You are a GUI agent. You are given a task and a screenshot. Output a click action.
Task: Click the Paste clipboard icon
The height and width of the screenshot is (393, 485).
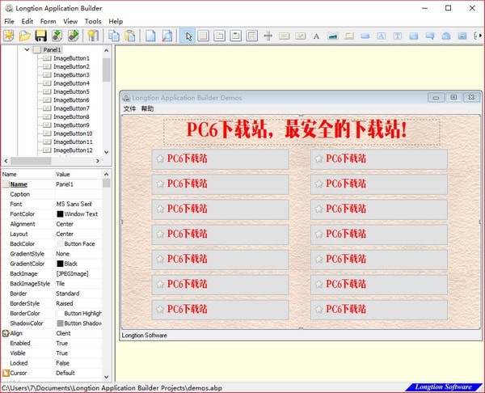pos(130,36)
